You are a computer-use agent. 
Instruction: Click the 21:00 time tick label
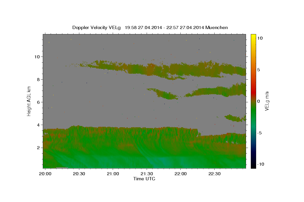[x=113, y=174]
